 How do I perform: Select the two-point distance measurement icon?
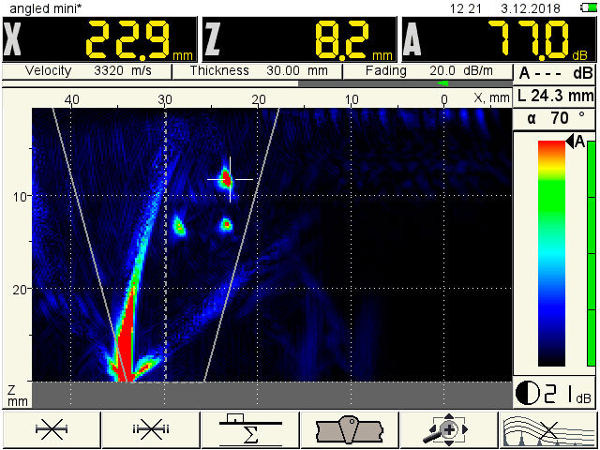coord(150,428)
